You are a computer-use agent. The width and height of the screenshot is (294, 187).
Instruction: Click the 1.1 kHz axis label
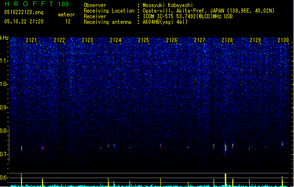4,61
